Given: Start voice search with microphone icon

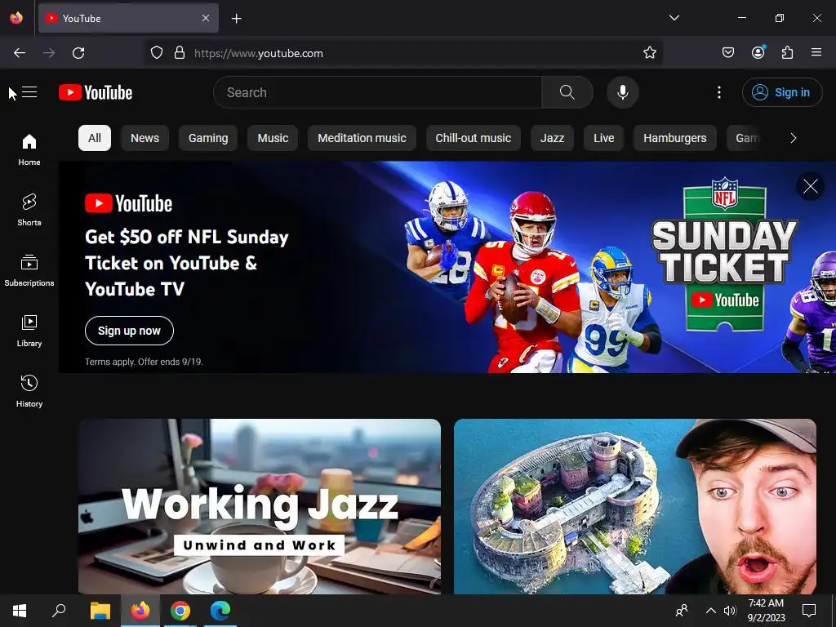Looking at the screenshot, I should [x=622, y=92].
